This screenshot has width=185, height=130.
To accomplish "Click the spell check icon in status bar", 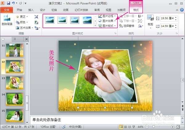I will click(64, 127).
